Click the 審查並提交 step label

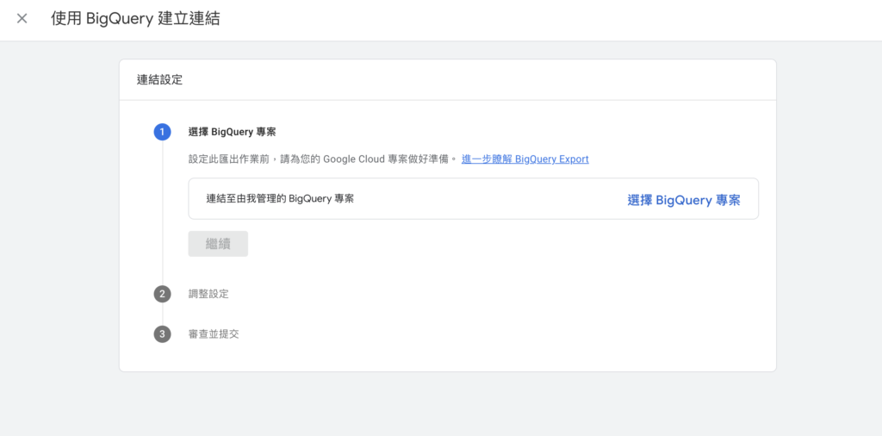click(x=214, y=334)
